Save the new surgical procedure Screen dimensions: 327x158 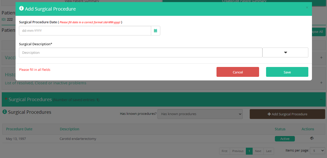[x=287, y=72]
